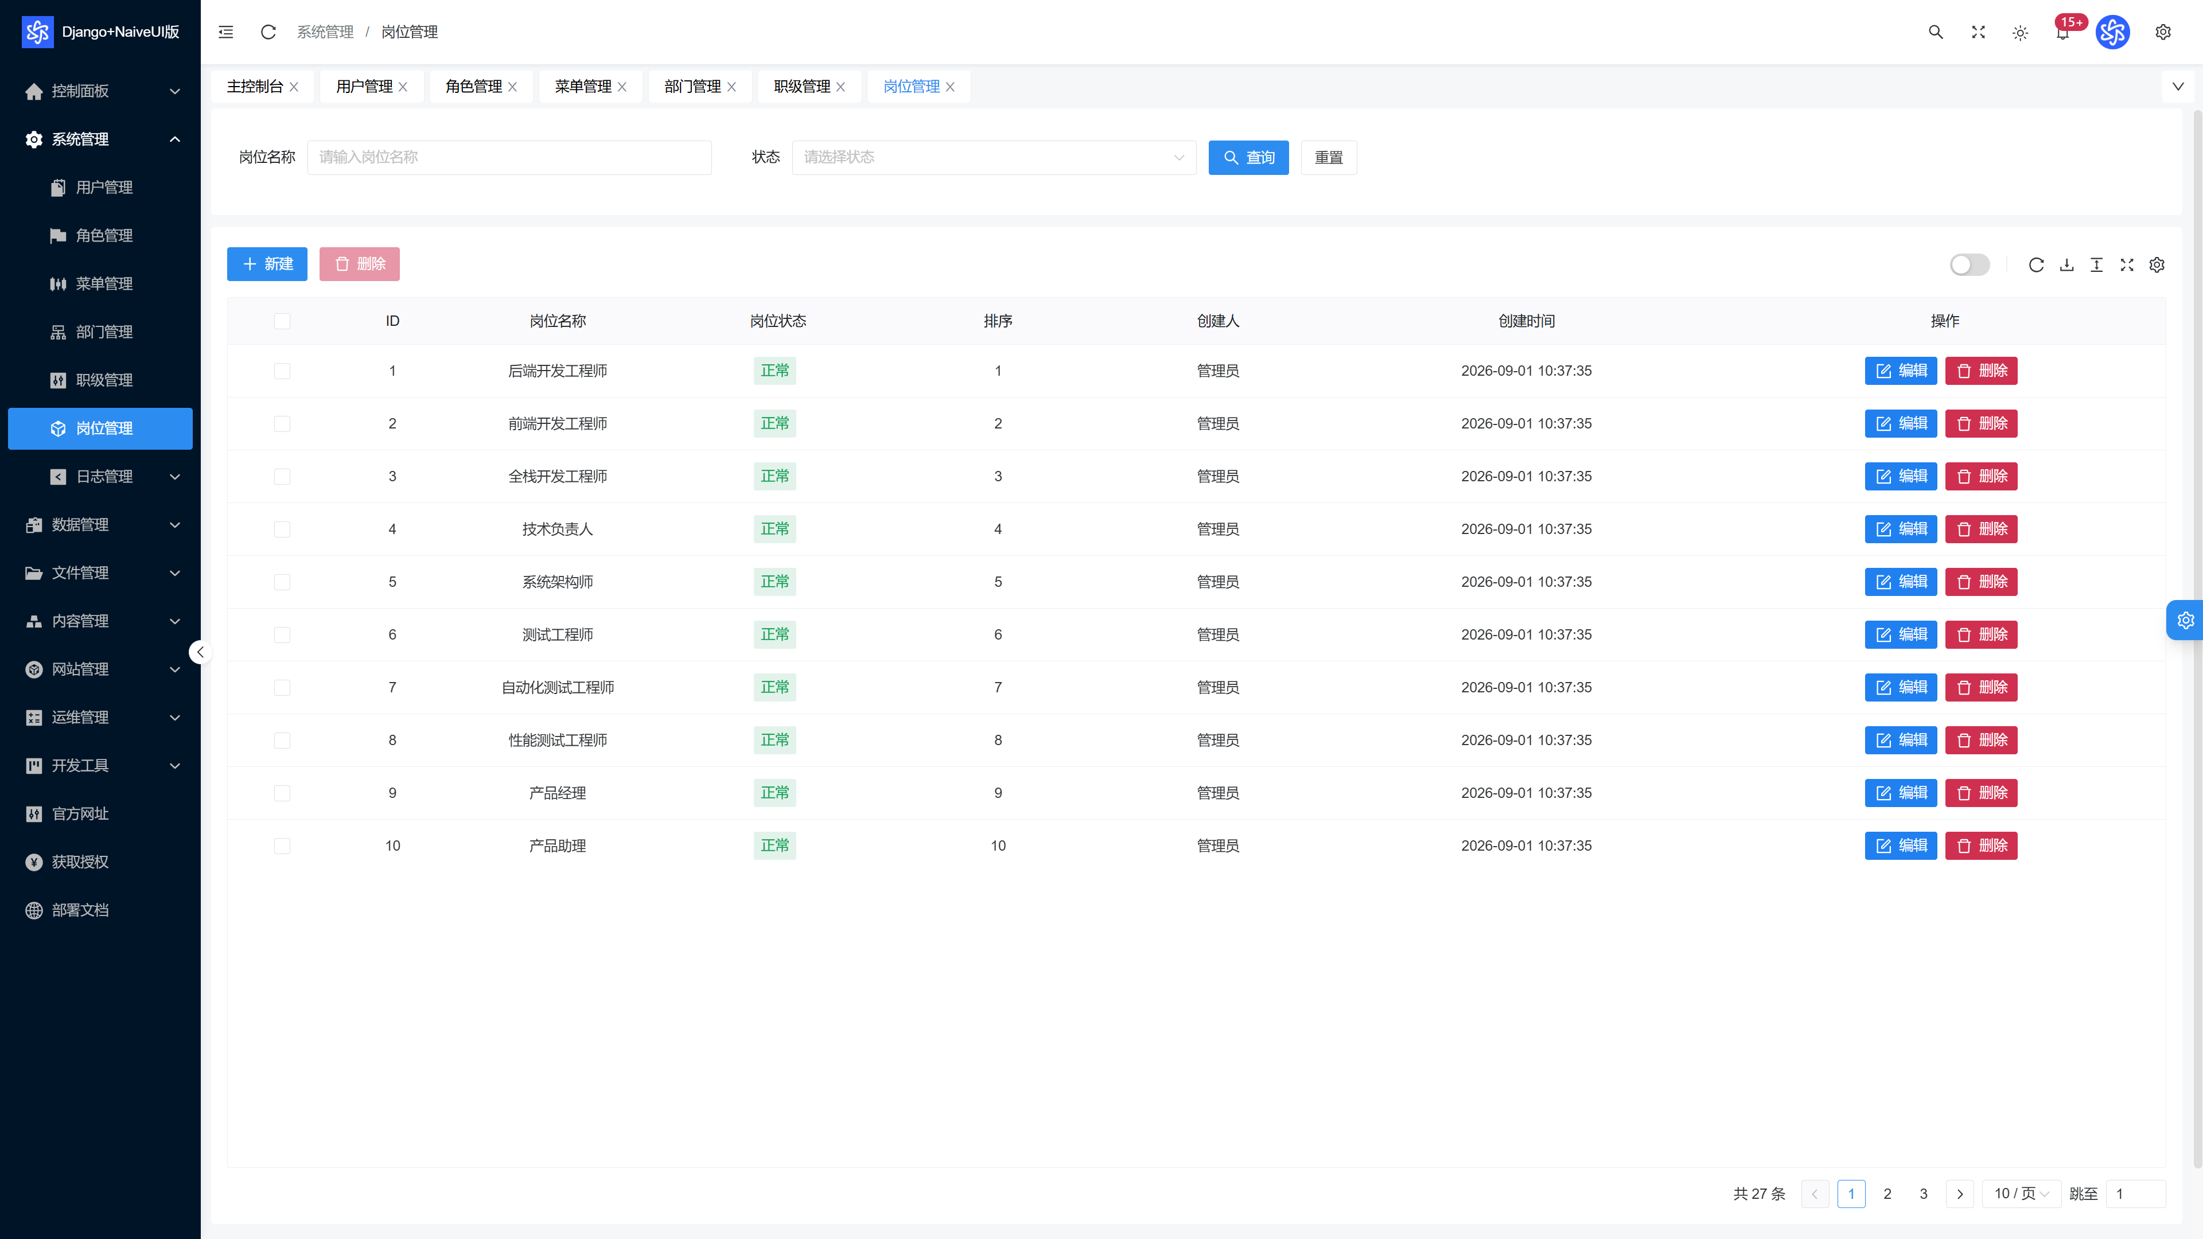Switch theme using sun icon

tap(2021, 33)
